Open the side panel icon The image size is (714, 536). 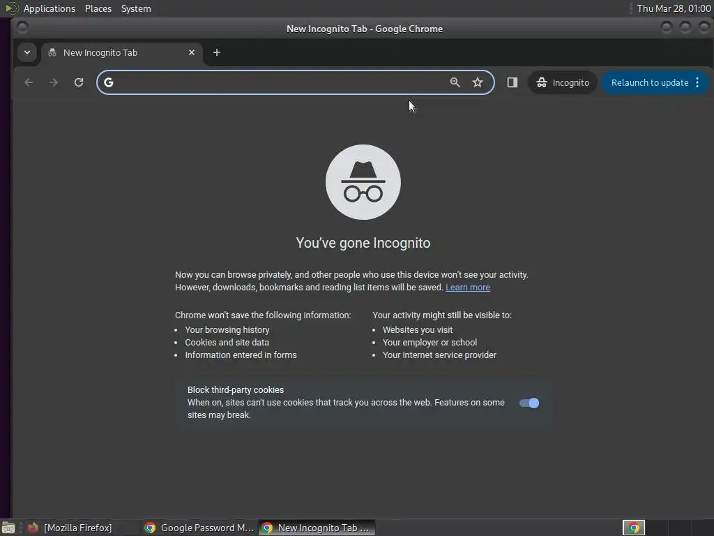(x=512, y=82)
